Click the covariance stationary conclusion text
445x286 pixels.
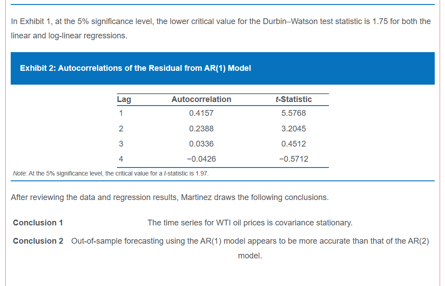[x=250, y=223]
